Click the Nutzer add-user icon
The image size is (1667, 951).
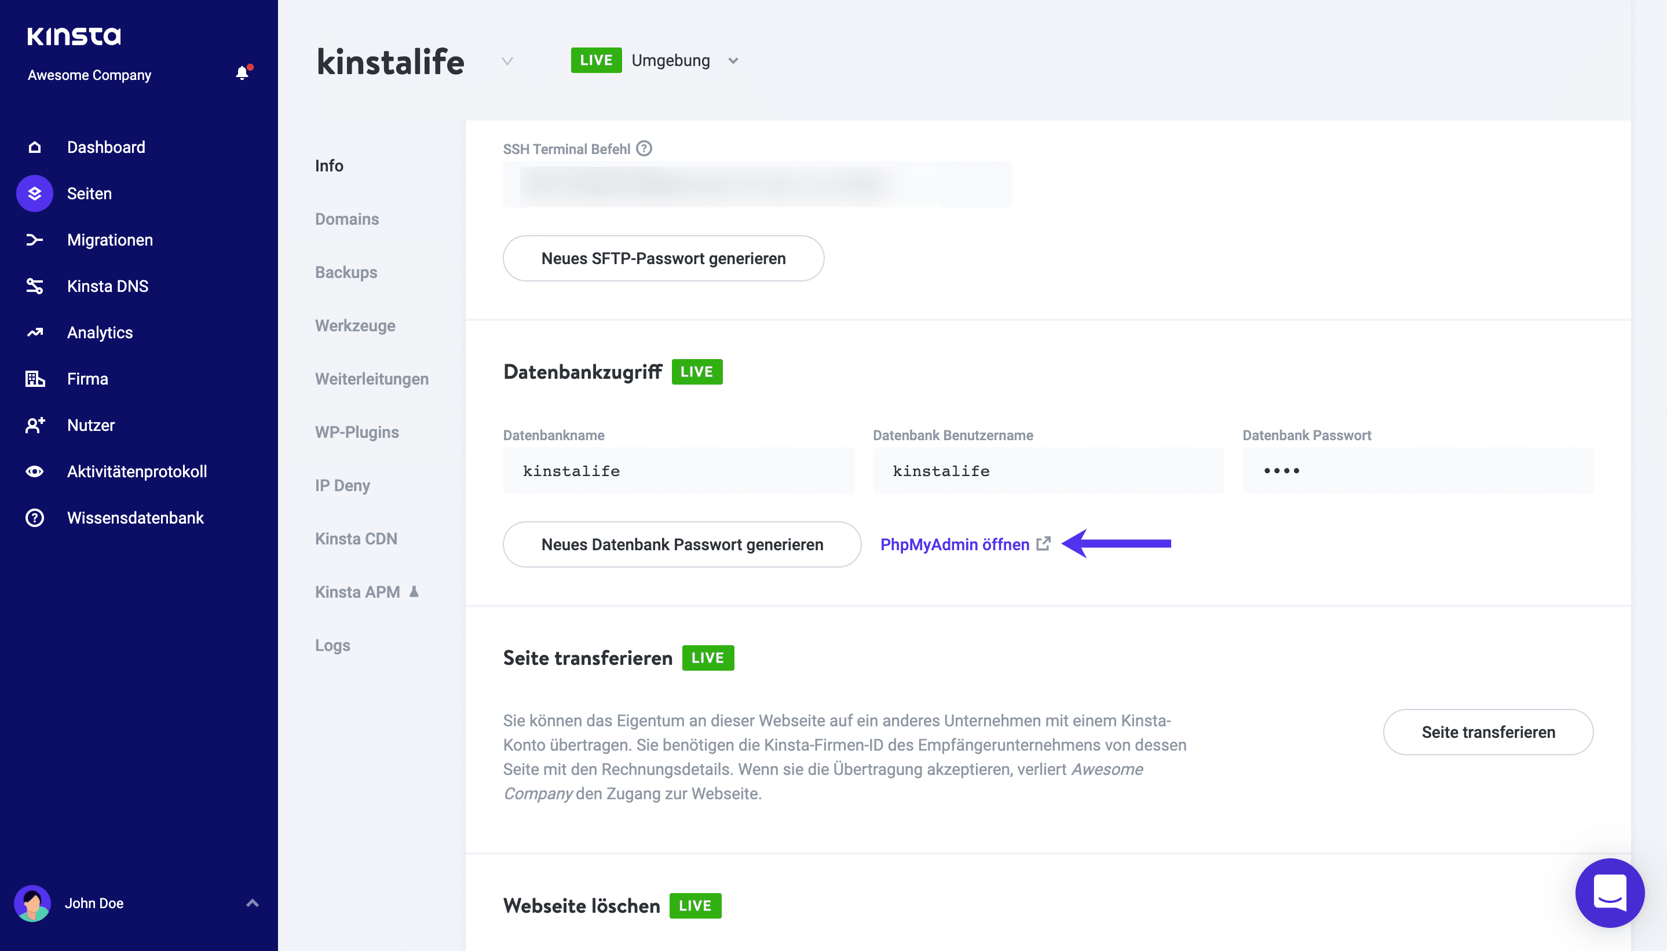[x=35, y=425]
